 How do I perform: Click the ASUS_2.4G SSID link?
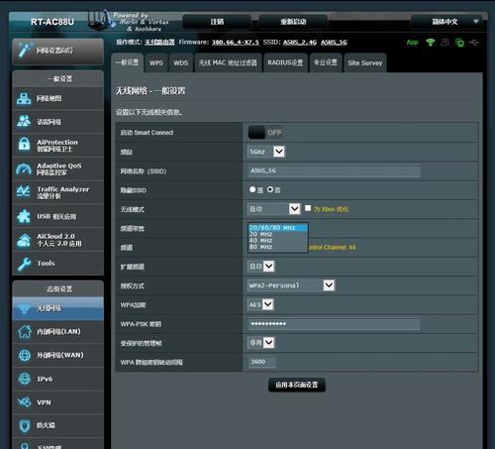[x=300, y=43]
